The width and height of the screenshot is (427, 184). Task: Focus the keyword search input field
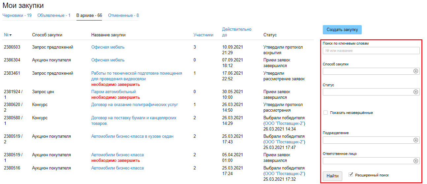371,51
